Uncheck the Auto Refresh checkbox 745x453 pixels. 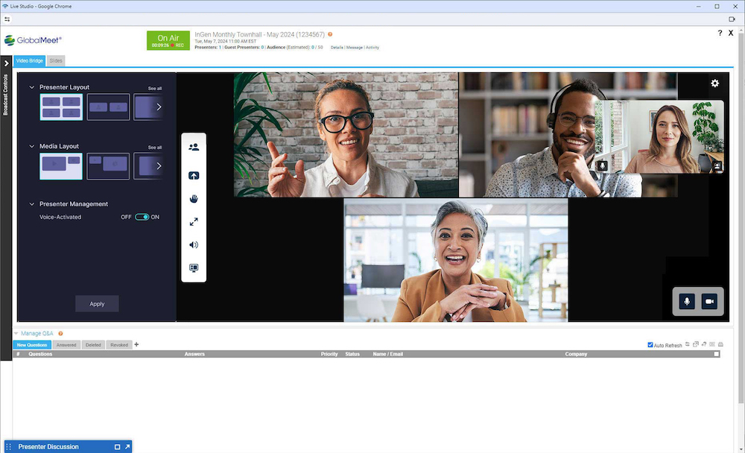click(x=650, y=345)
